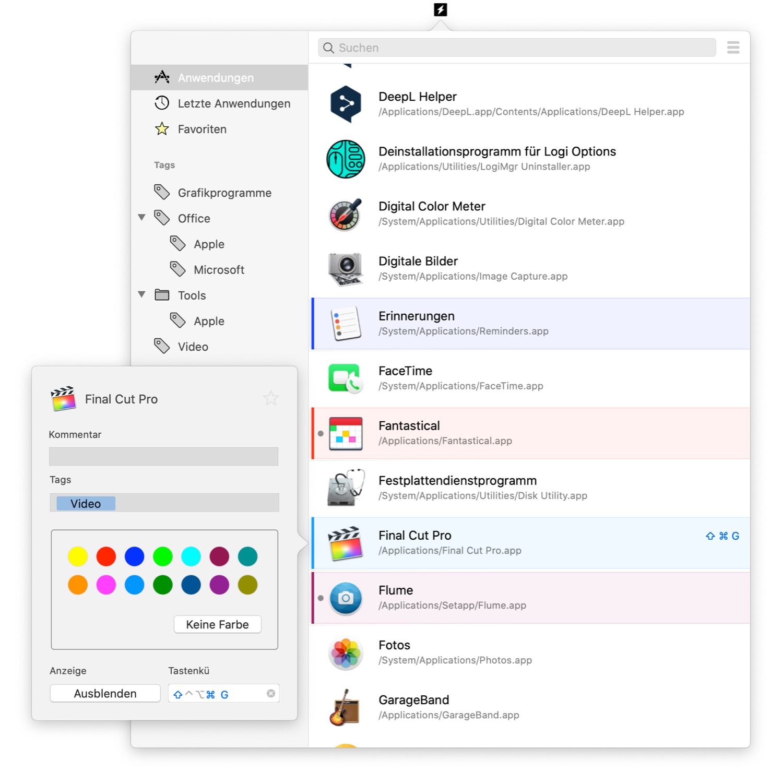Click the Ausblenden button
The image size is (782, 783).
pos(105,693)
